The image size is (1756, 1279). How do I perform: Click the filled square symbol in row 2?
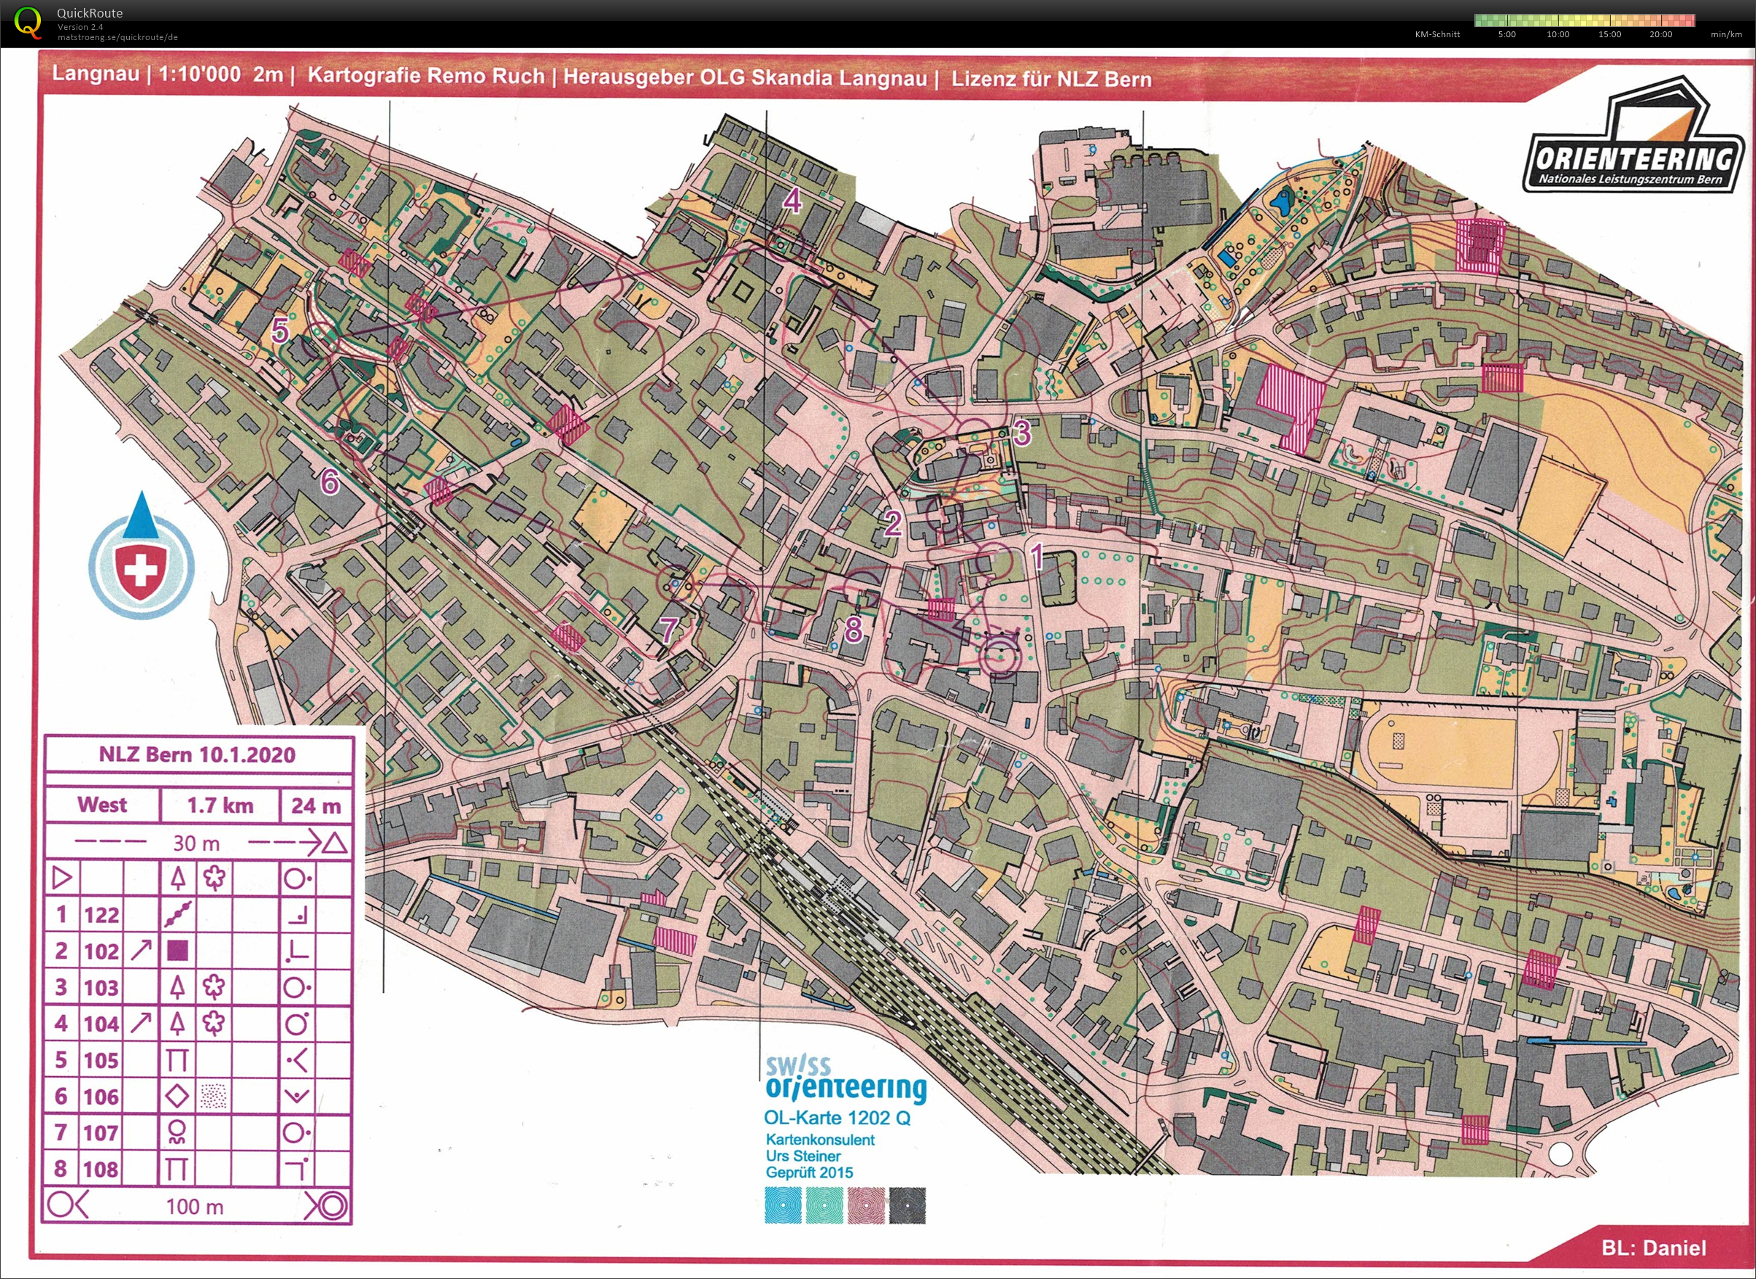pyautogui.click(x=178, y=951)
